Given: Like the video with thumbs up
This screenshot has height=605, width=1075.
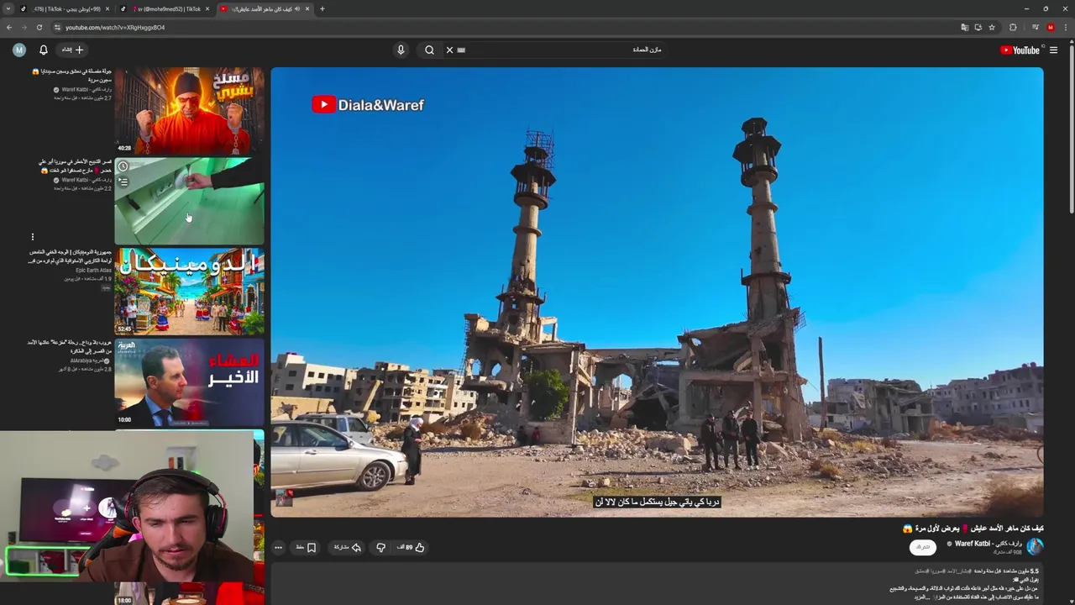Looking at the screenshot, I should coord(412,547).
